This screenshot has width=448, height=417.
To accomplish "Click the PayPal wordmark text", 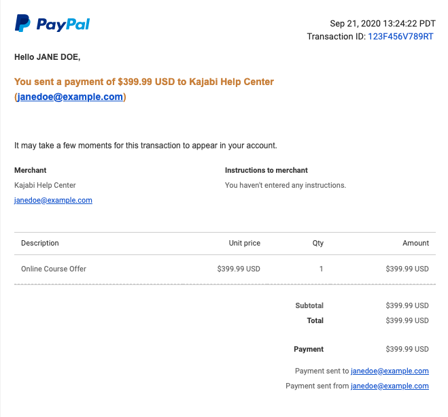I will [x=63, y=24].
